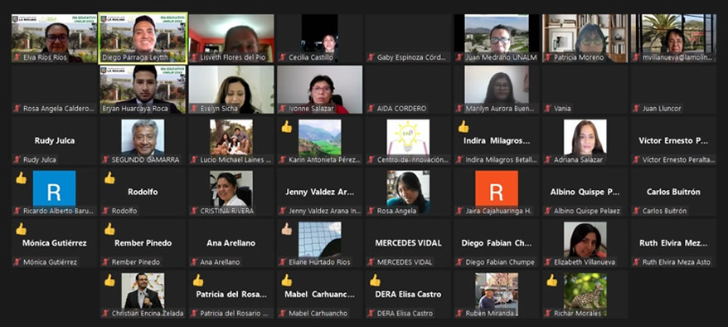
Task: Click muted mic icon beside Elva Ríos Ríos
Action: pyautogui.click(x=17, y=57)
